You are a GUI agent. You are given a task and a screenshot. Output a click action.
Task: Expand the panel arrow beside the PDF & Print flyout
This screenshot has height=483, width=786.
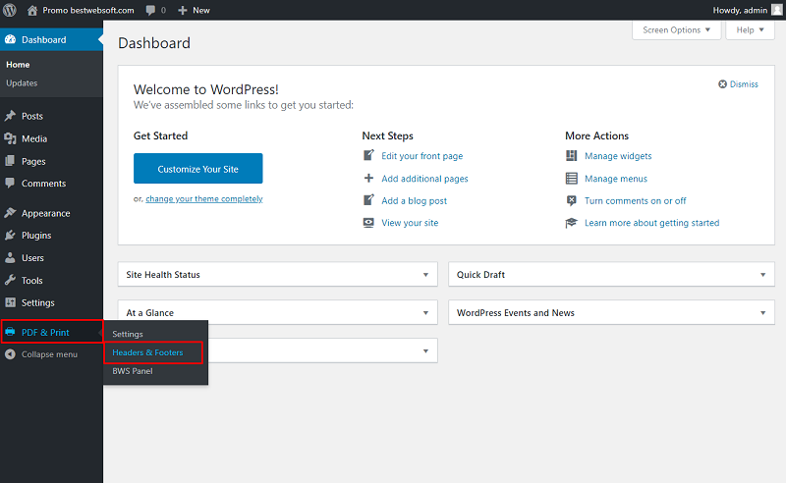click(x=425, y=350)
